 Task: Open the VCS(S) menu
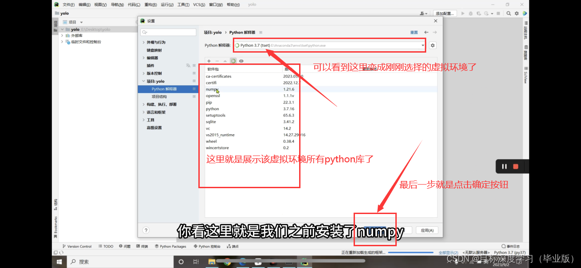pos(199,5)
